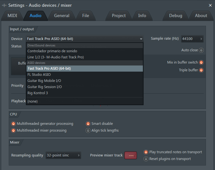Select (none) as audio device
This screenshot has height=170, width=215.
[x=85, y=101]
